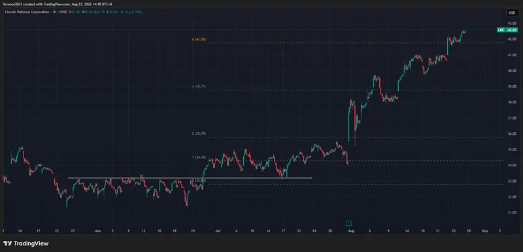This screenshot has height=252, width=523.
Task: Click the Sep label on the time axis
Action: tap(484, 230)
